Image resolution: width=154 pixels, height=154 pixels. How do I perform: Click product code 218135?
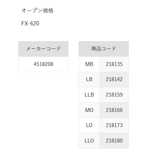tap(114, 64)
